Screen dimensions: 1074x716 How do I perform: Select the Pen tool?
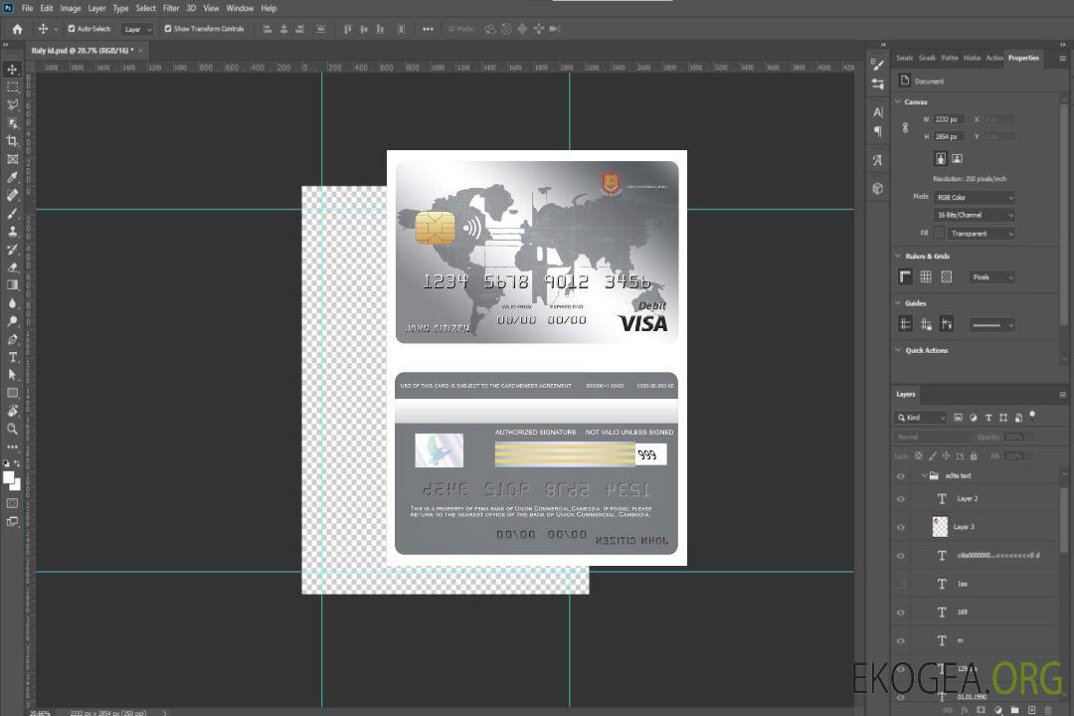tap(12, 339)
